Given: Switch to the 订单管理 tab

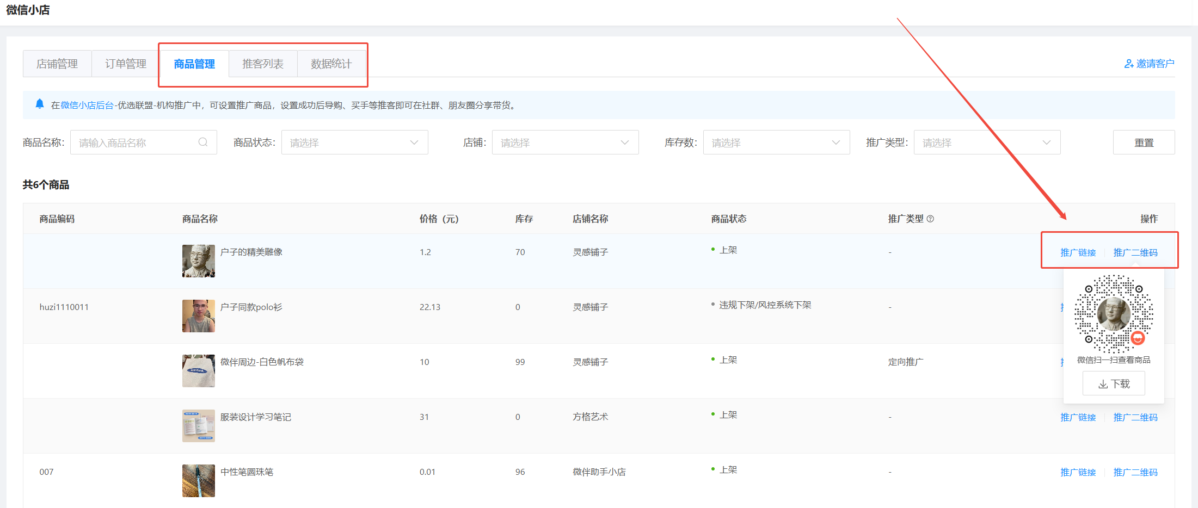Looking at the screenshot, I should tap(126, 64).
